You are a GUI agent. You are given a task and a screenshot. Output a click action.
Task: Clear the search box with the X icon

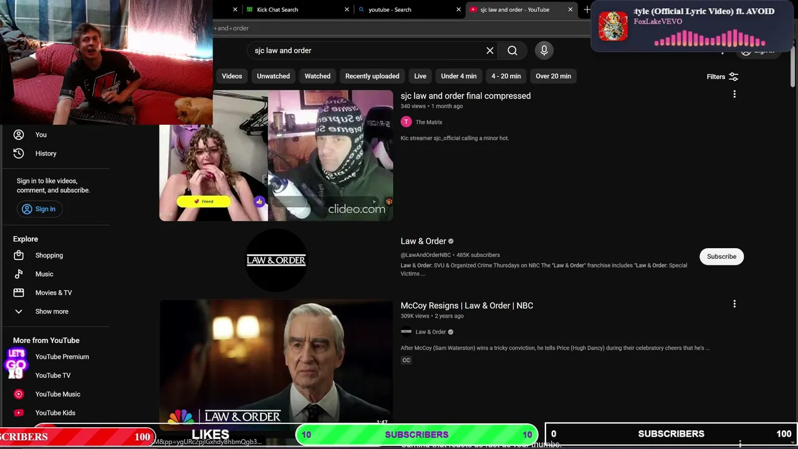(x=490, y=51)
